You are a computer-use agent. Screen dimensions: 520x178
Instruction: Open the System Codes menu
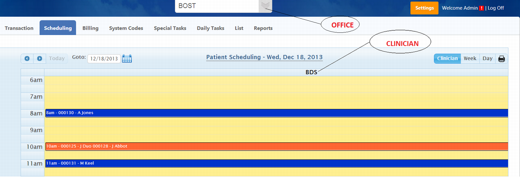coord(126,28)
